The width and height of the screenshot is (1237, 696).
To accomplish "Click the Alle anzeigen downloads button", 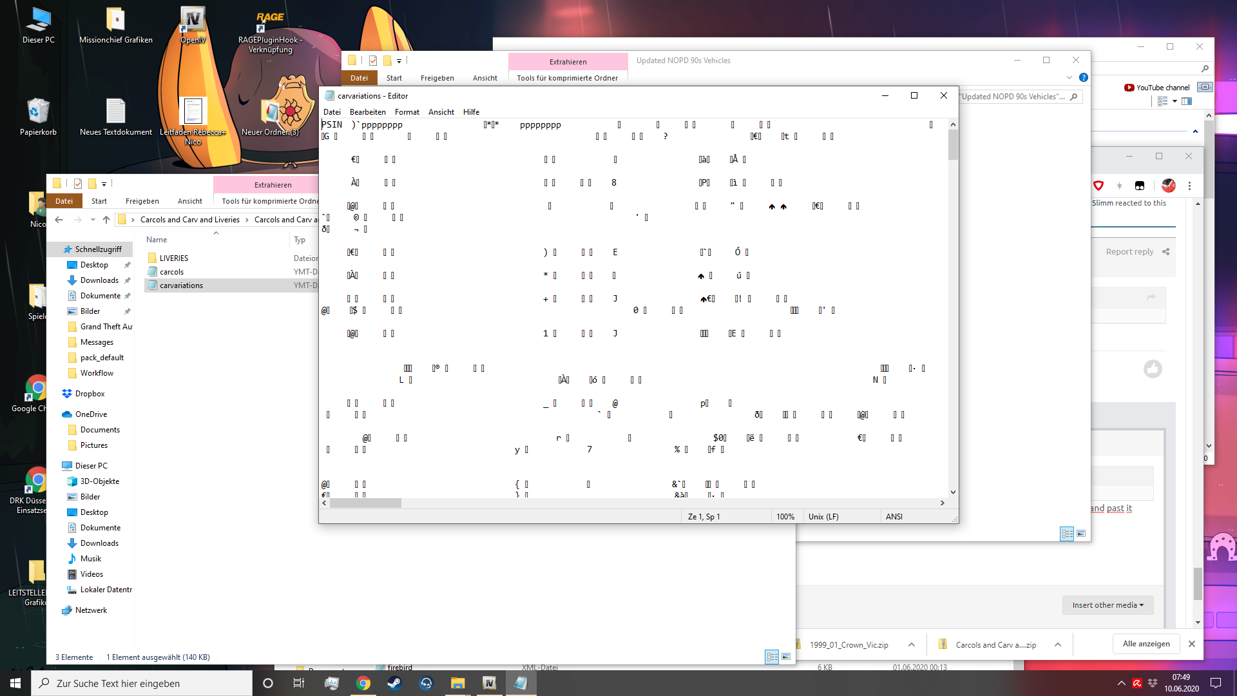I will click(x=1146, y=644).
